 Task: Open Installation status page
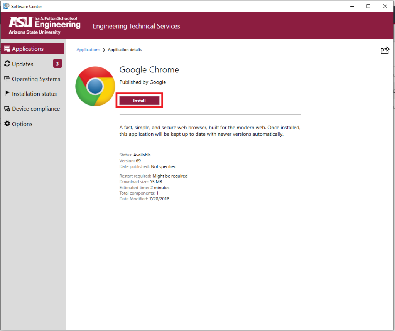point(32,94)
